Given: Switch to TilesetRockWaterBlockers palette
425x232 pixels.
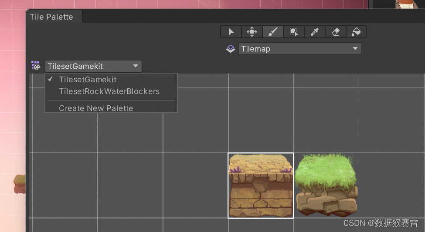Looking at the screenshot, I should point(111,91).
